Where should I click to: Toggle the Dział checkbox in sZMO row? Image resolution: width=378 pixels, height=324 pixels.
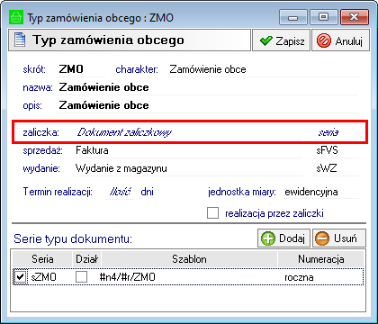coord(81,276)
